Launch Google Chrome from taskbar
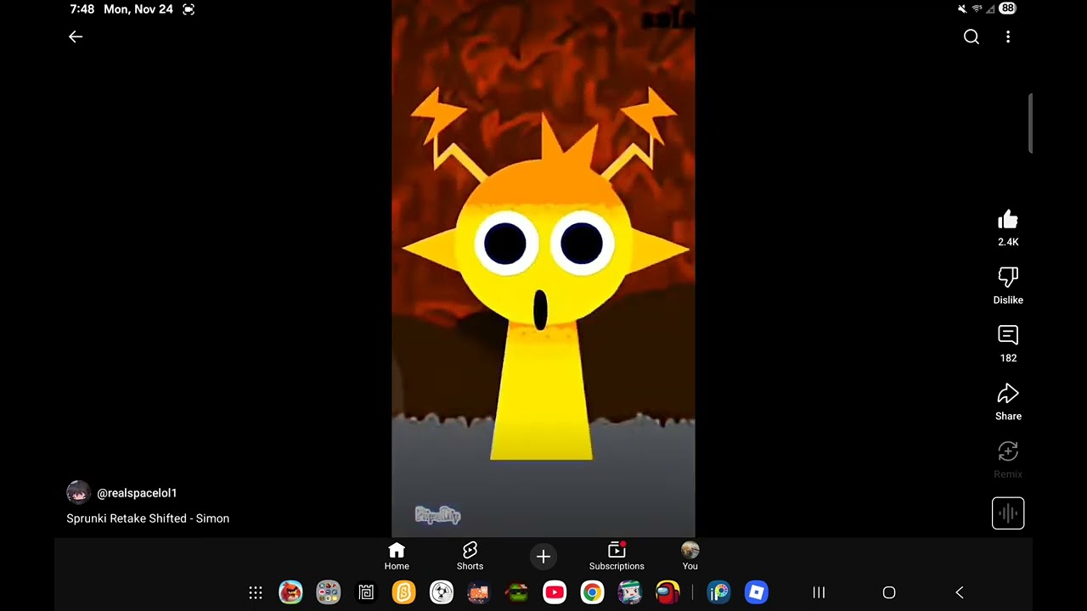Image resolution: width=1087 pixels, height=611 pixels. (x=592, y=592)
